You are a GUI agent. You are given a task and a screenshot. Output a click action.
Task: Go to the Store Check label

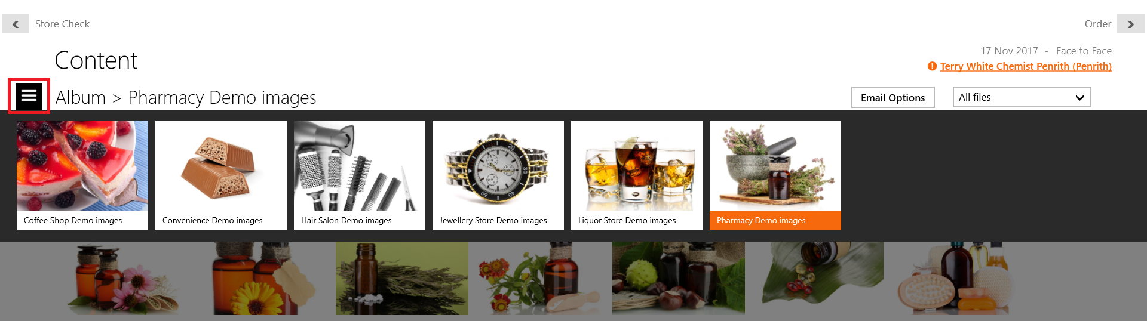point(62,24)
